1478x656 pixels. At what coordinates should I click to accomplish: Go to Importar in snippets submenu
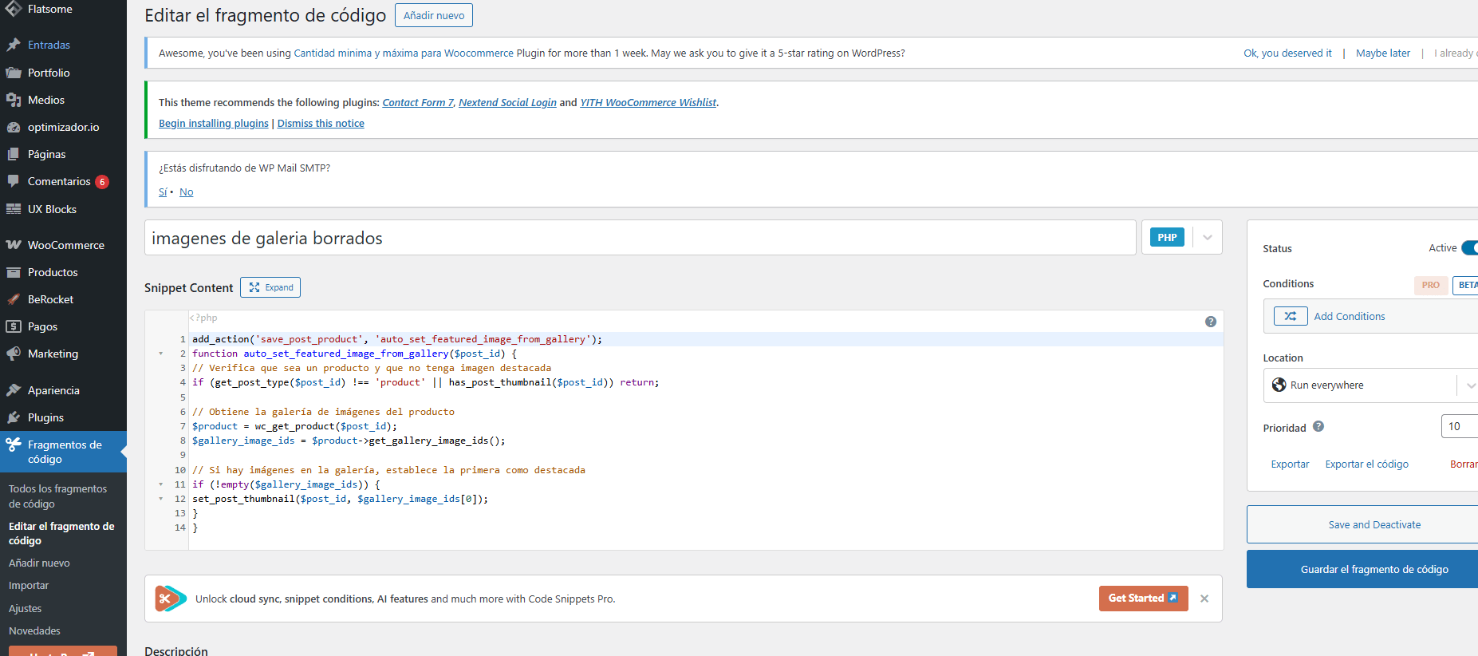[x=29, y=585]
